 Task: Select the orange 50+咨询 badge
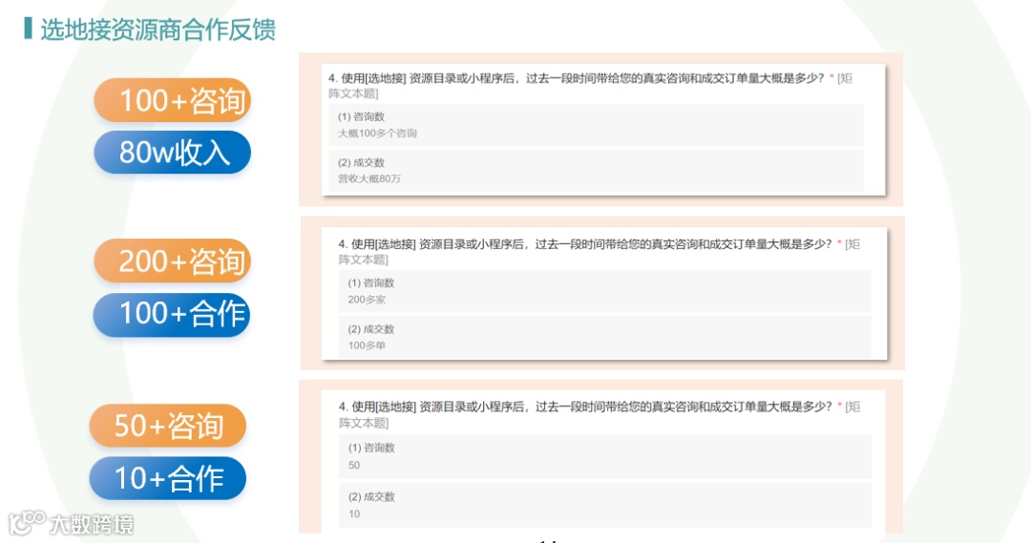coord(168,426)
